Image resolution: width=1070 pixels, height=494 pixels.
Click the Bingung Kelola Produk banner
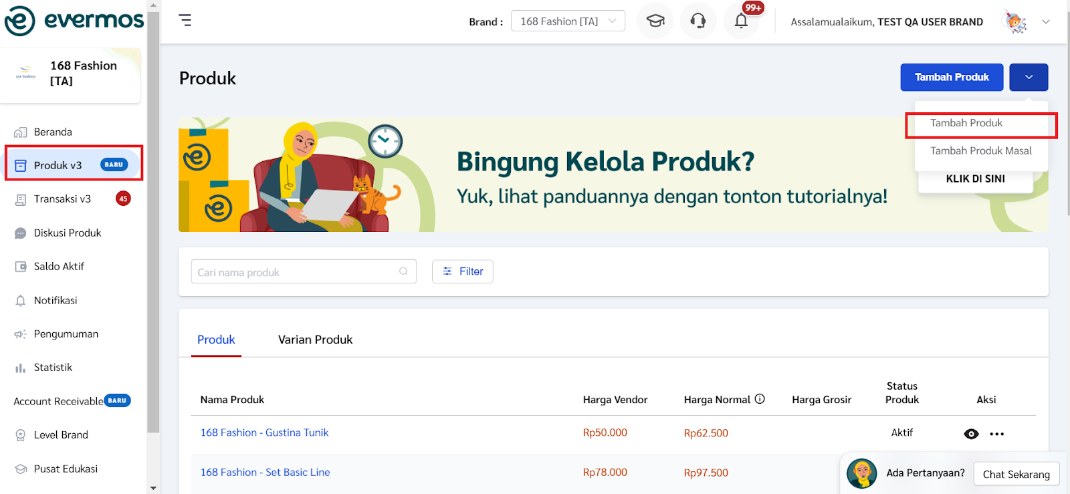pyautogui.click(x=613, y=175)
